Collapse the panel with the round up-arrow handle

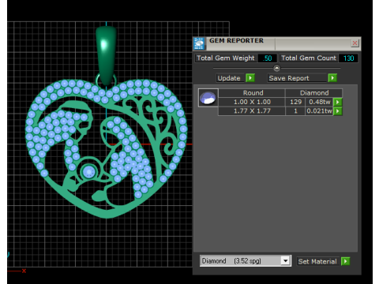coord(276,68)
